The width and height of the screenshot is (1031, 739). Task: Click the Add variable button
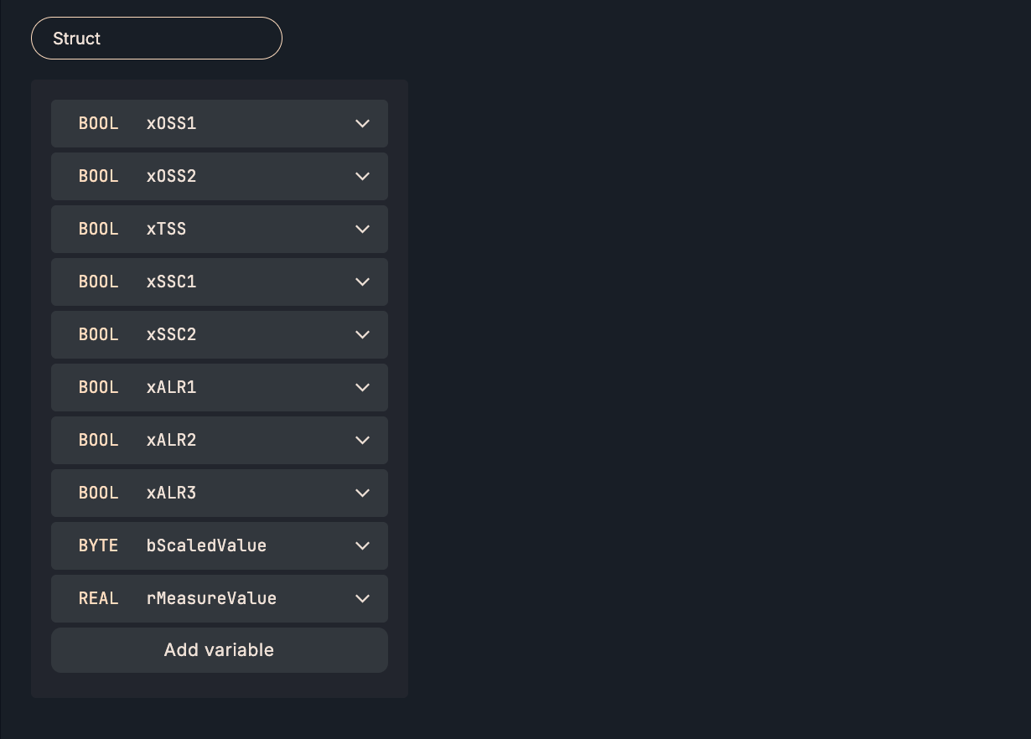click(219, 650)
